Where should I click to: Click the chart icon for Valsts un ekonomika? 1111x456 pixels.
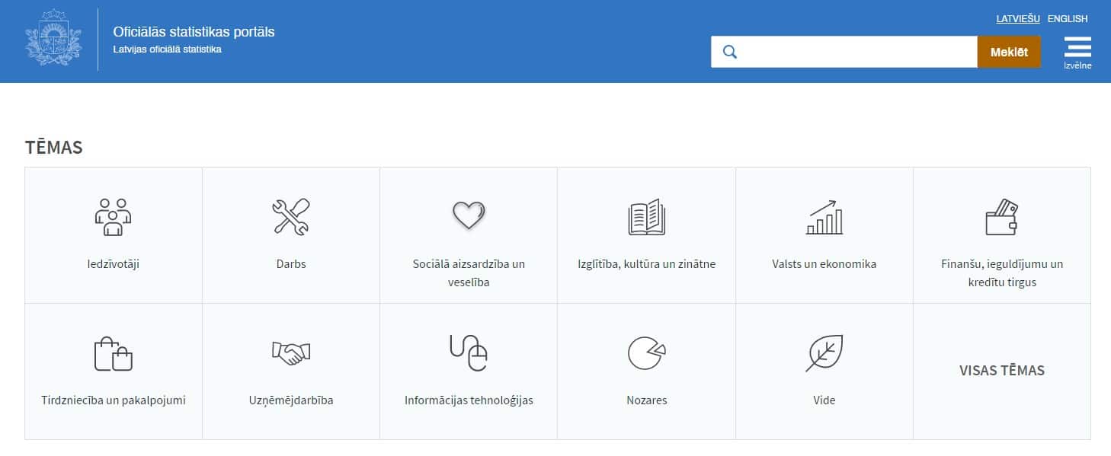tap(824, 217)
